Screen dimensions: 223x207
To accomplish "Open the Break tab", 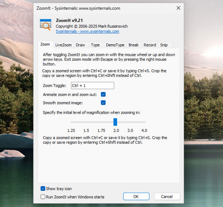I will tap(134, 45).
